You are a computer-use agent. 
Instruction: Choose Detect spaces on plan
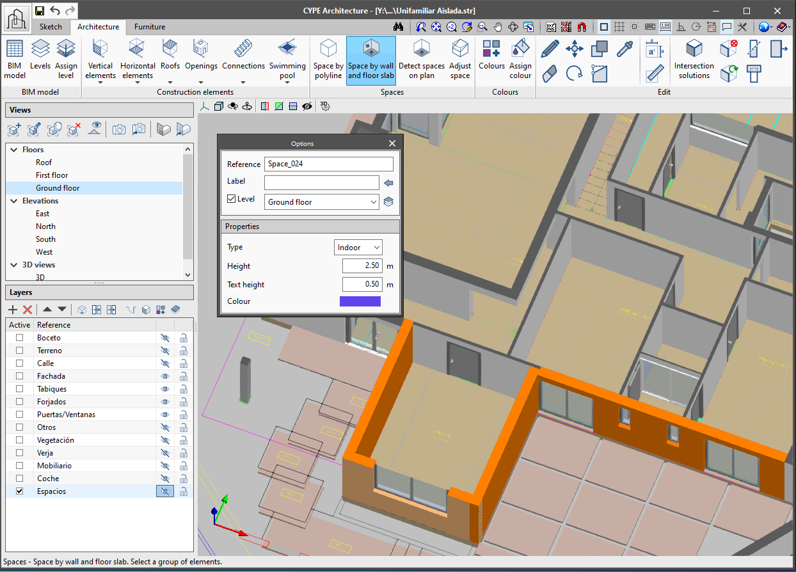click(x=422, y=59)
